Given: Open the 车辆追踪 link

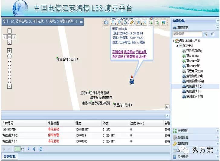Looking at the screenshot, I should (118, 52).
